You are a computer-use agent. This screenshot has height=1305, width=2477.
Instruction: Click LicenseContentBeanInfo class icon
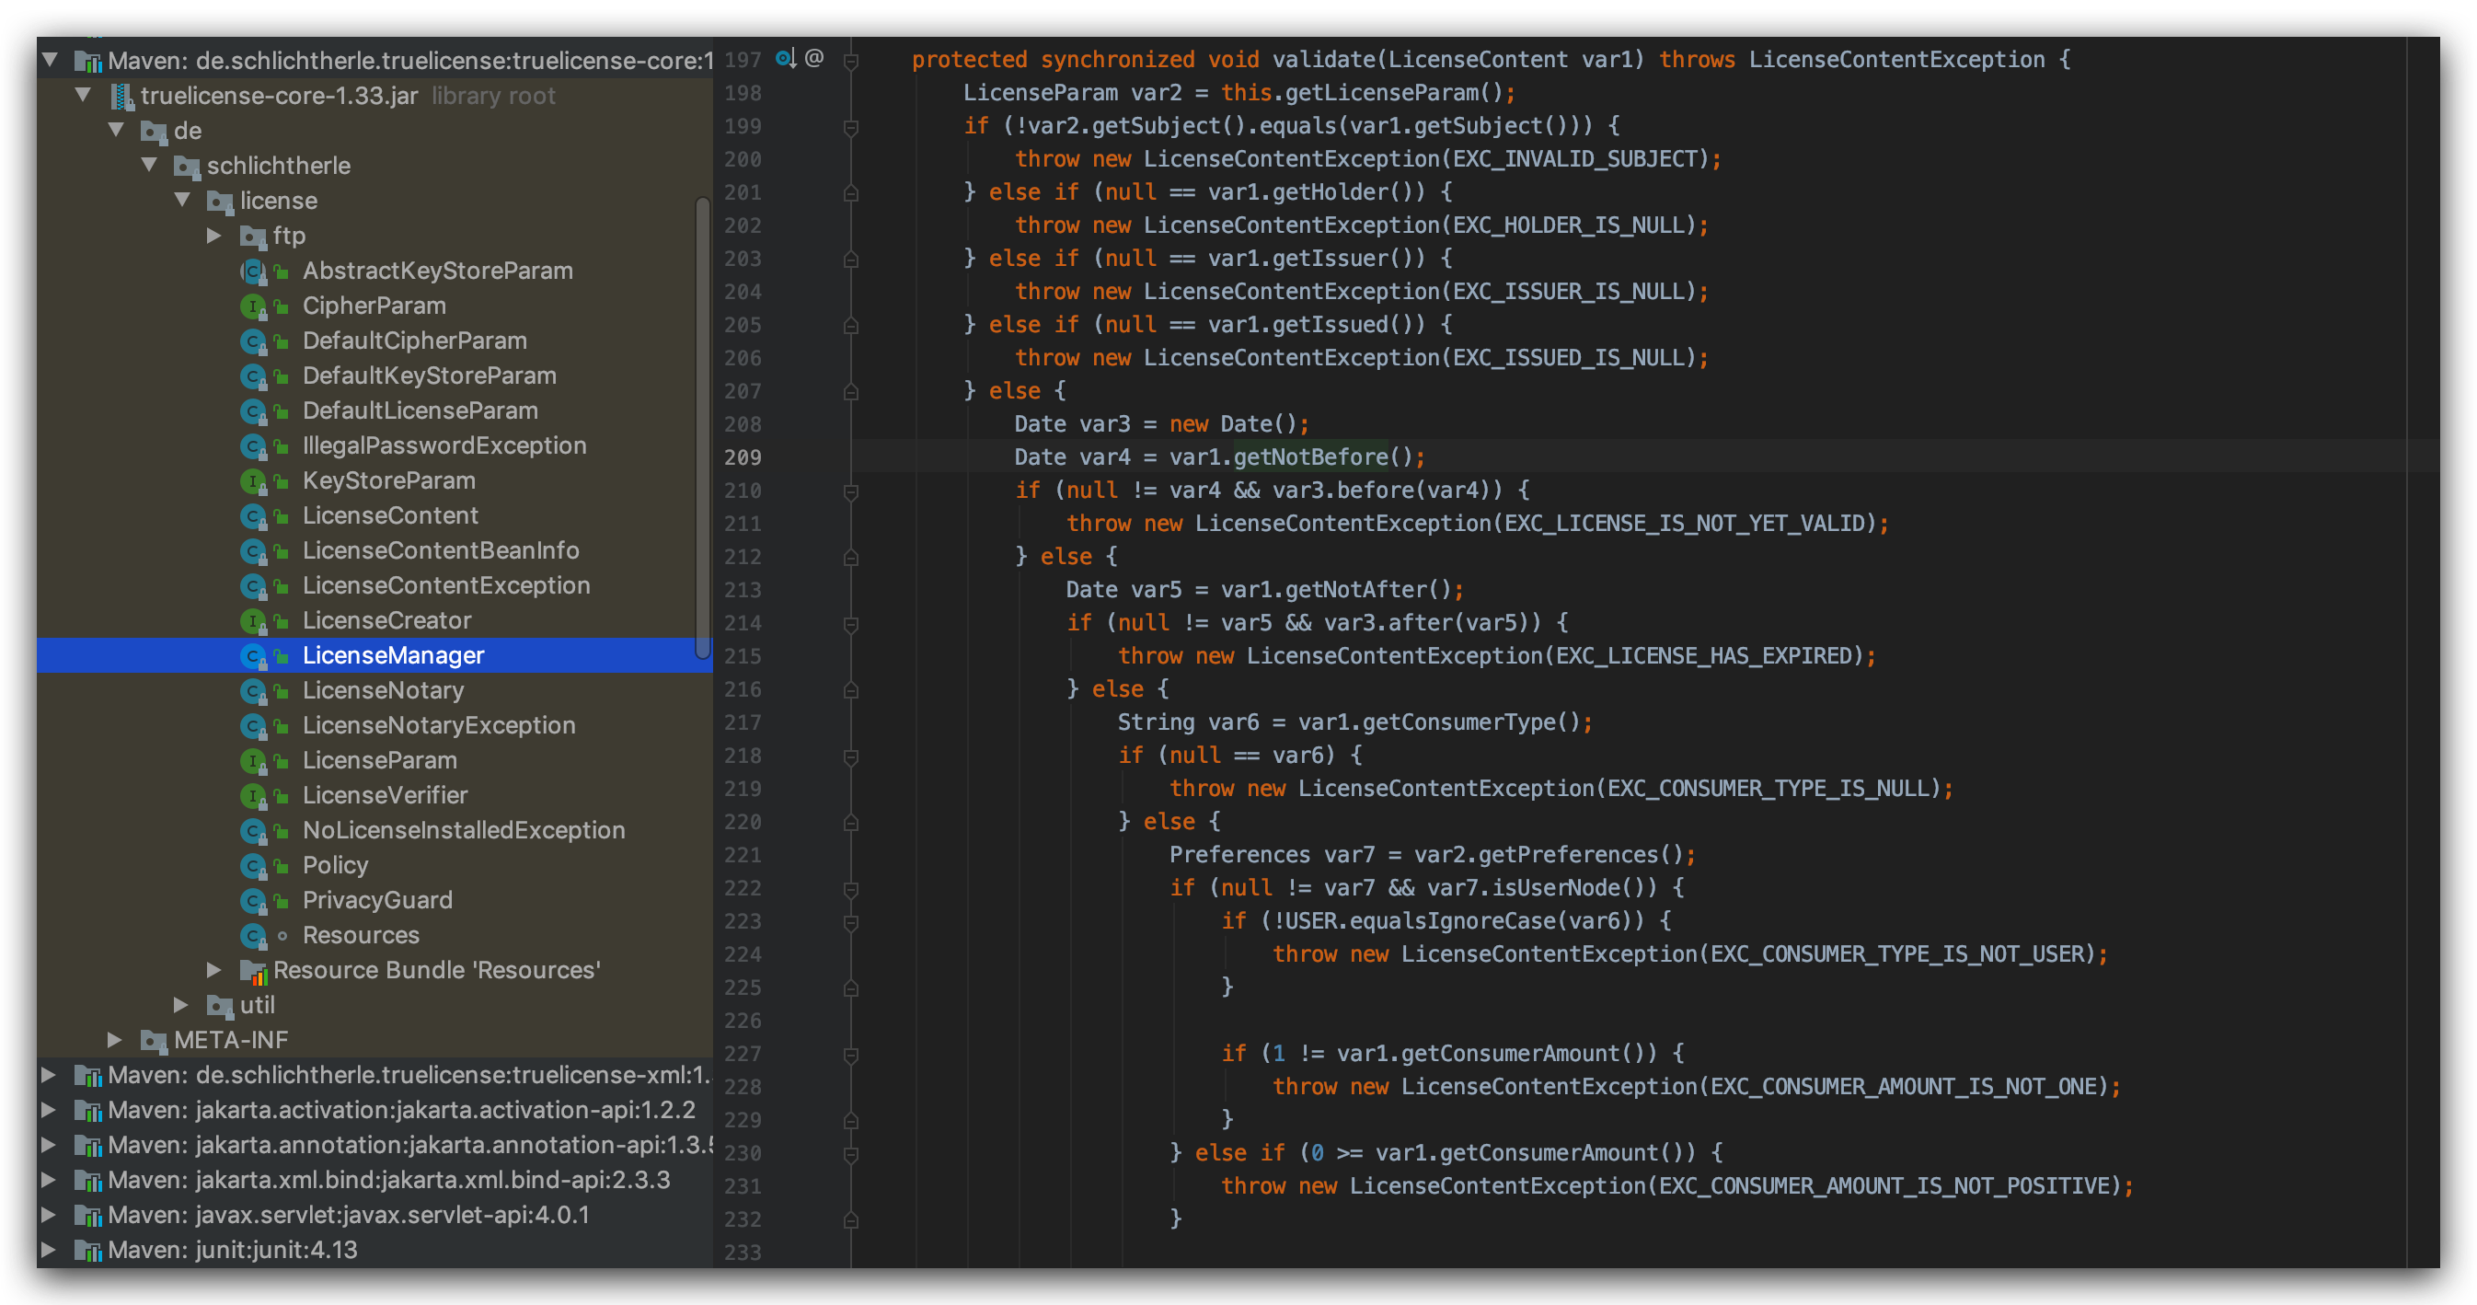253,551
